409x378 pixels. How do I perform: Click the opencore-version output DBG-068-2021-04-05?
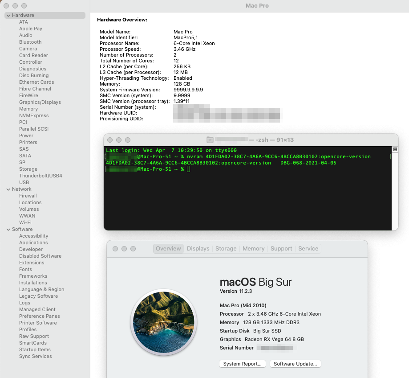[308, 163]
